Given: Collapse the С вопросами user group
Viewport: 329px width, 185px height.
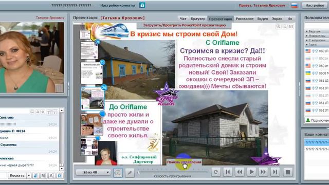Looking at the screenshot, I should click(x=317, y=40).
